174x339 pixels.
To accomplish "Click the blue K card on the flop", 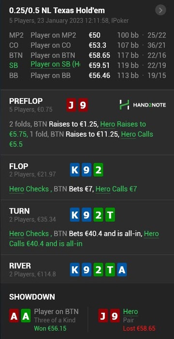I will [75, 170].
